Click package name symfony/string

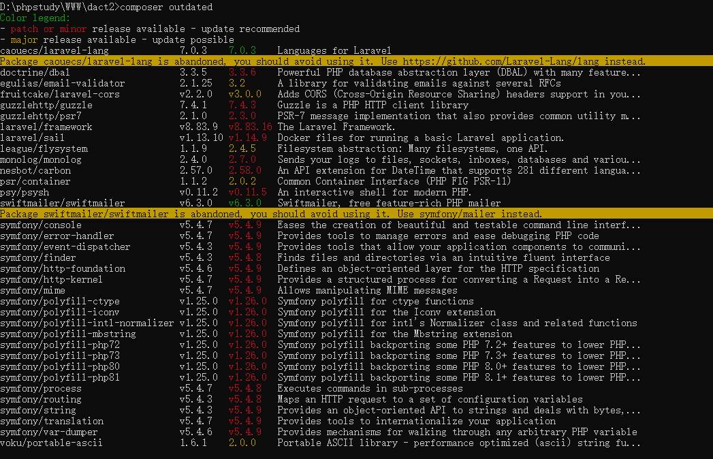[37, 411]
